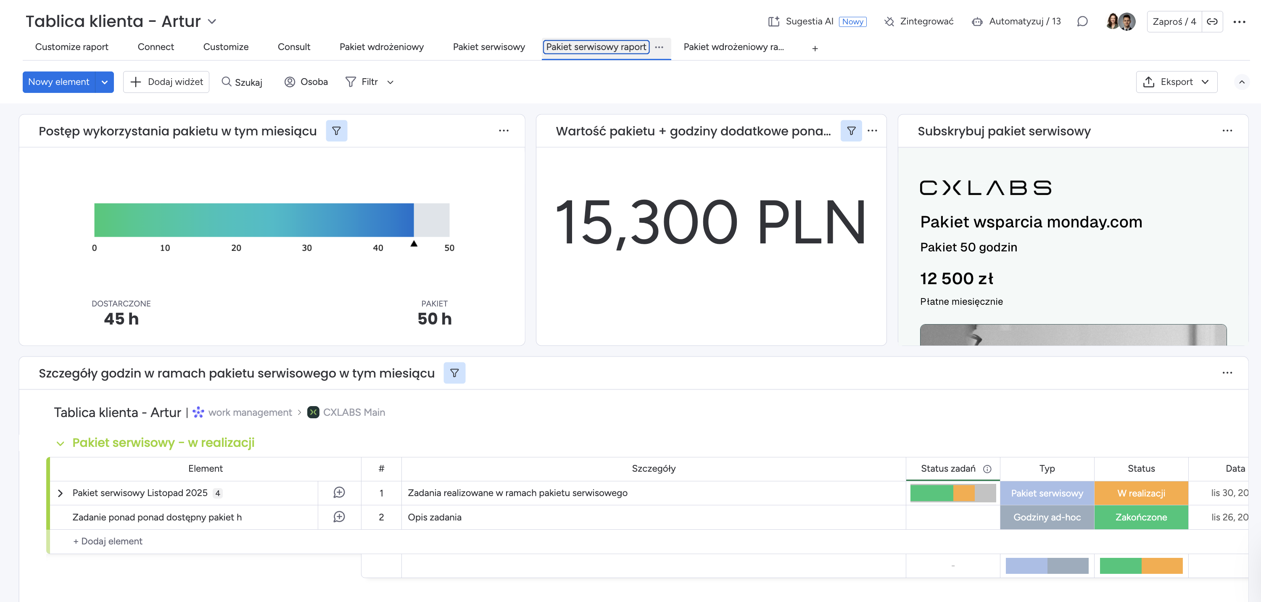
Task: Collapse group Pakiet serwisowy - w realizacji
Action: click(60, 444)
